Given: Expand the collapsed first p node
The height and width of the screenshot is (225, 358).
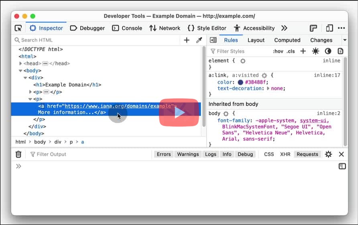Looking at the screenshot, I should (x=30, y=92).
